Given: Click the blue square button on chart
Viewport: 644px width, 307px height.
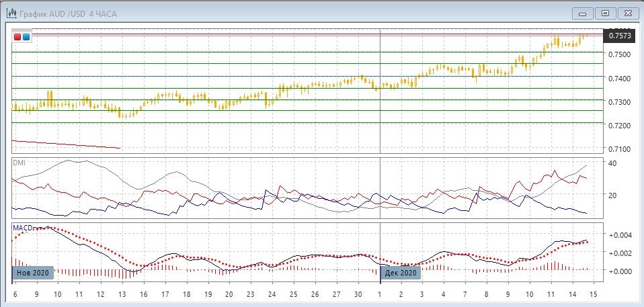Looking at the screenshot, I should pos(26,37).
